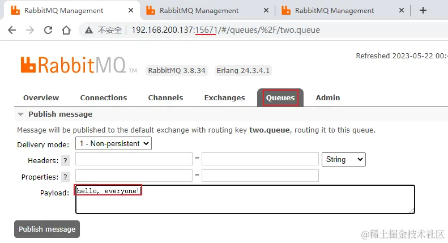The image size is (448, 243).
Task: Open a new browser tab with plus icon
Action: click(x=423, y=10)
